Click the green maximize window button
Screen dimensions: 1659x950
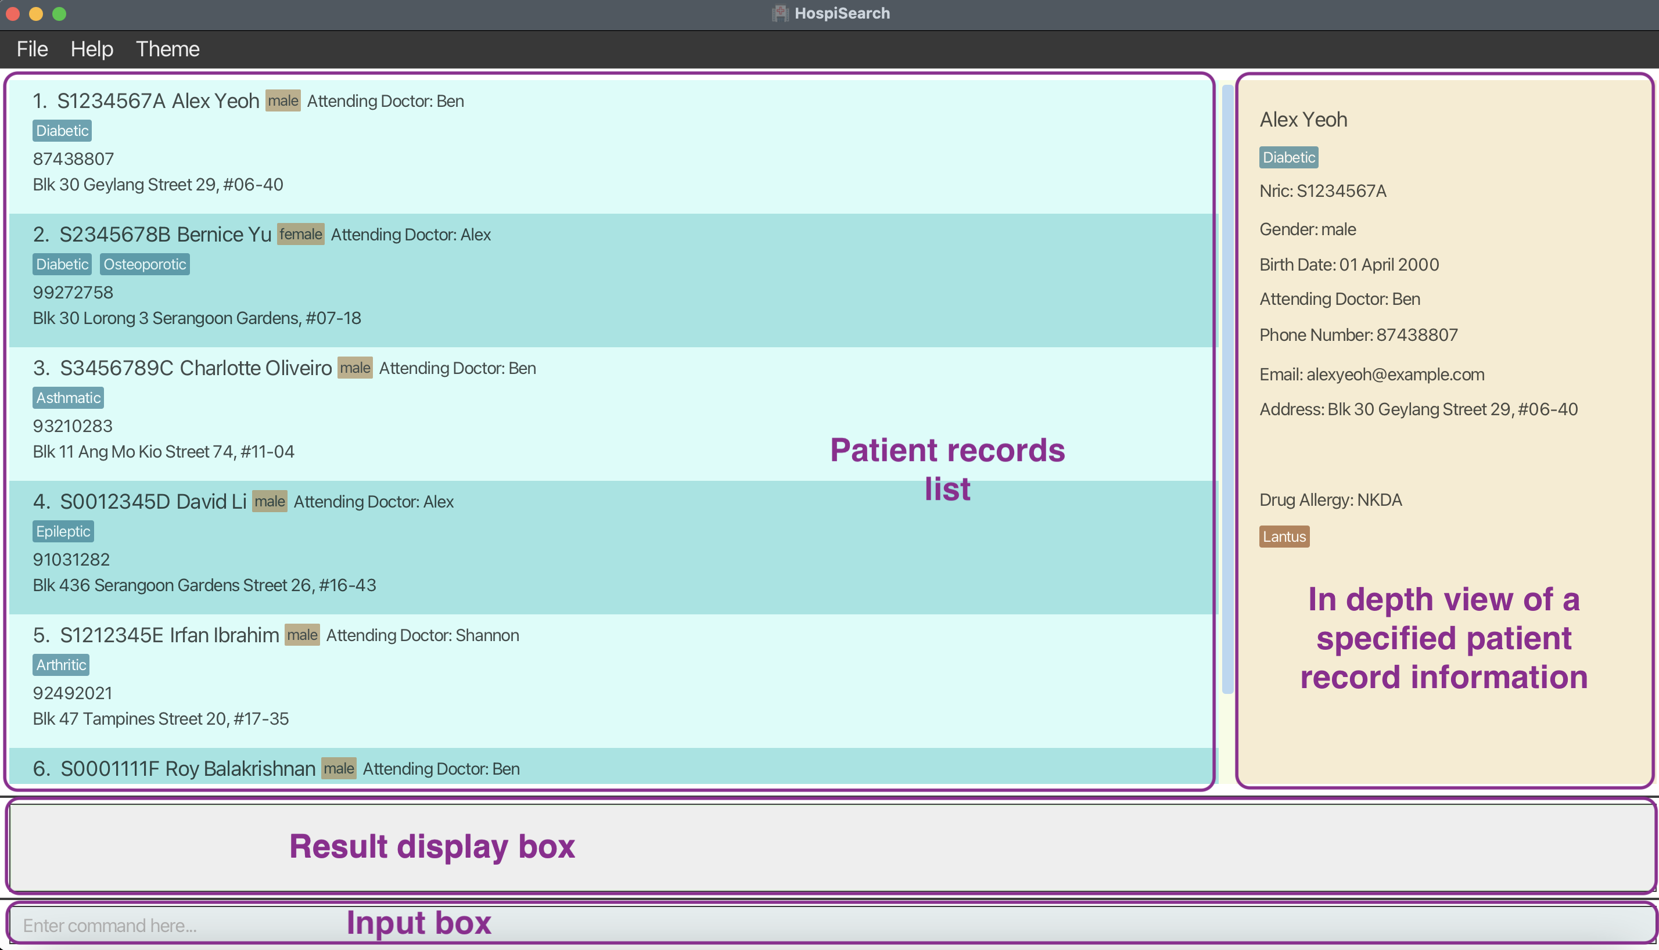pyautogui.click(x=59, y=14)
